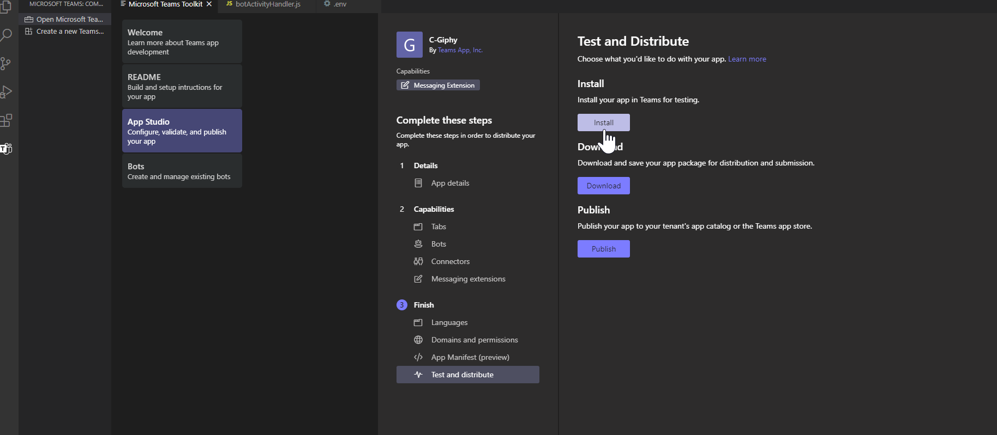Viewport: 997px width, 435px height.
Task: Follow the Learn more link
Action: [x=747, y=59]
